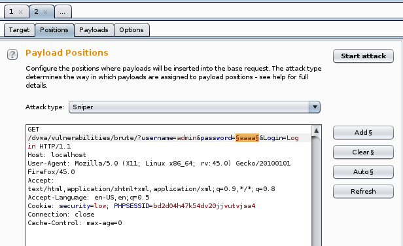Image resolution: width=403 pixels, height=246 pixels.
Task: Click the password parameter name
Action: [216, 138]
